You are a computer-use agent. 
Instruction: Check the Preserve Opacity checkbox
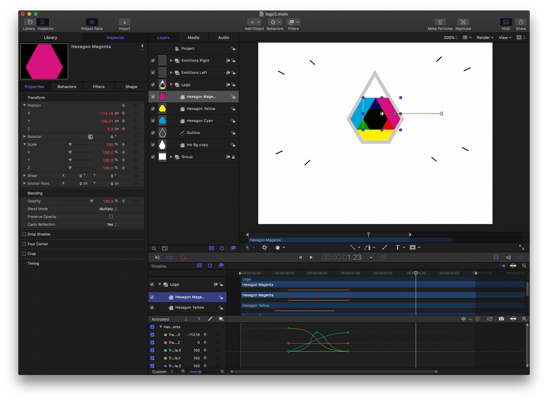111,217
